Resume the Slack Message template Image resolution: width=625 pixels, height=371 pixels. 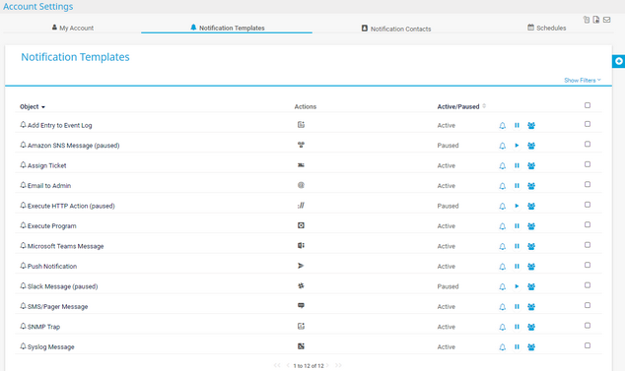pos(517,286)
